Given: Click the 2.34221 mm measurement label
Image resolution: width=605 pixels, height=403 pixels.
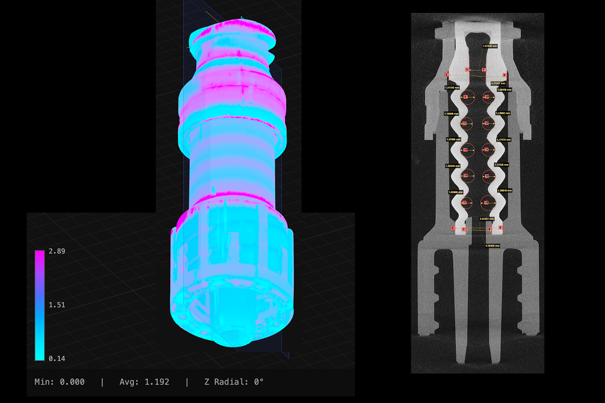Looking at the screenshot, I should click(x=487, y=219).
